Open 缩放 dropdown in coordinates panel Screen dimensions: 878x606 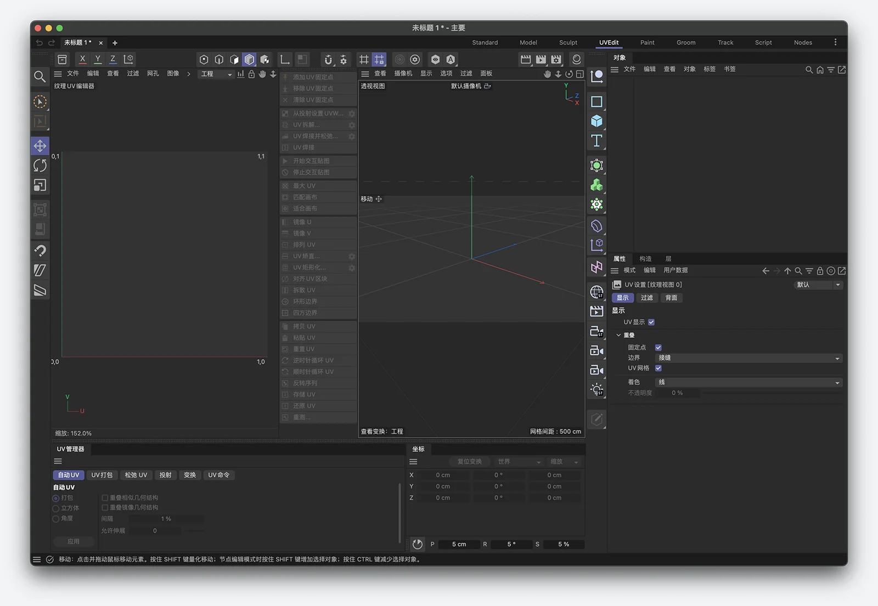tap(564, 462)
